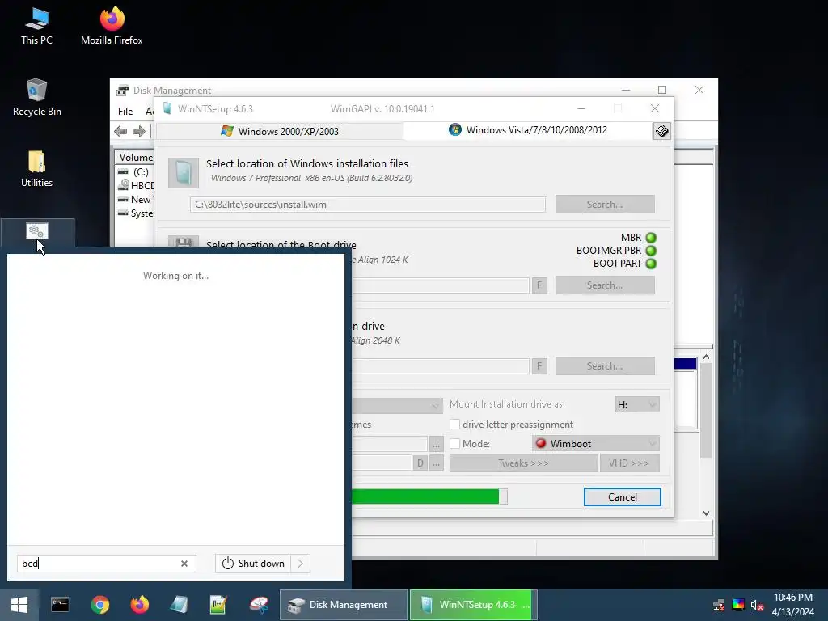Click the diamond icon beside WinNTSetup tabs
The image size is (828, 621).
click(661, 130)
